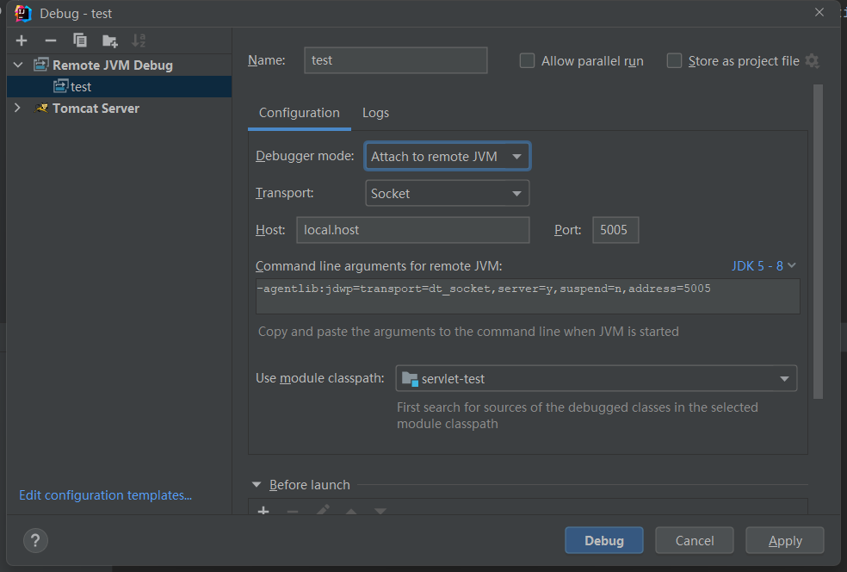Open the Transport dropdown
The height and width of the screenshot is (572, 847).
pyautogui.click(x=448, y=193)
